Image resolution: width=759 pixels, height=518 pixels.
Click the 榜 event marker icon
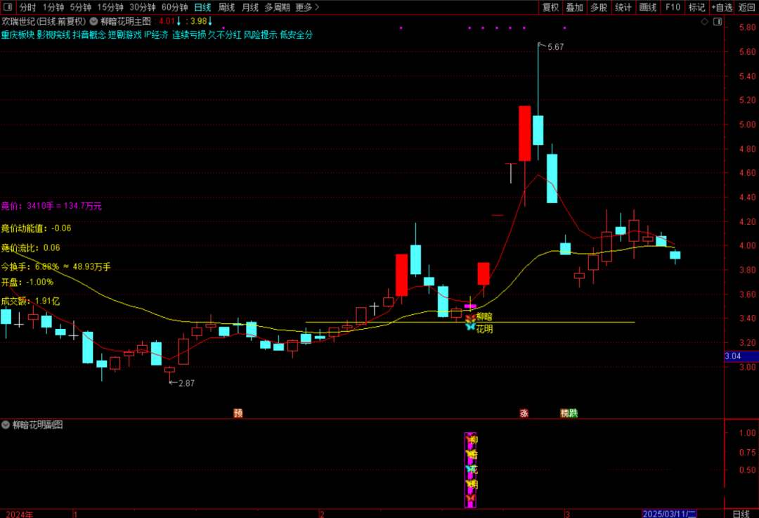point(564,413)
